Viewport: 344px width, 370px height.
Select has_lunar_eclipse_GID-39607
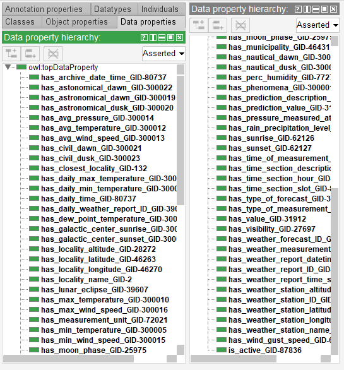95,290
